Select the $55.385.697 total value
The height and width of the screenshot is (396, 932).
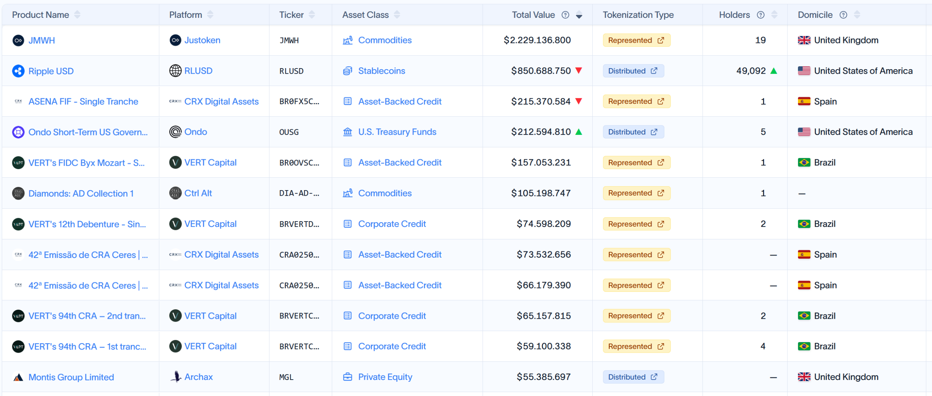point(544,377)
